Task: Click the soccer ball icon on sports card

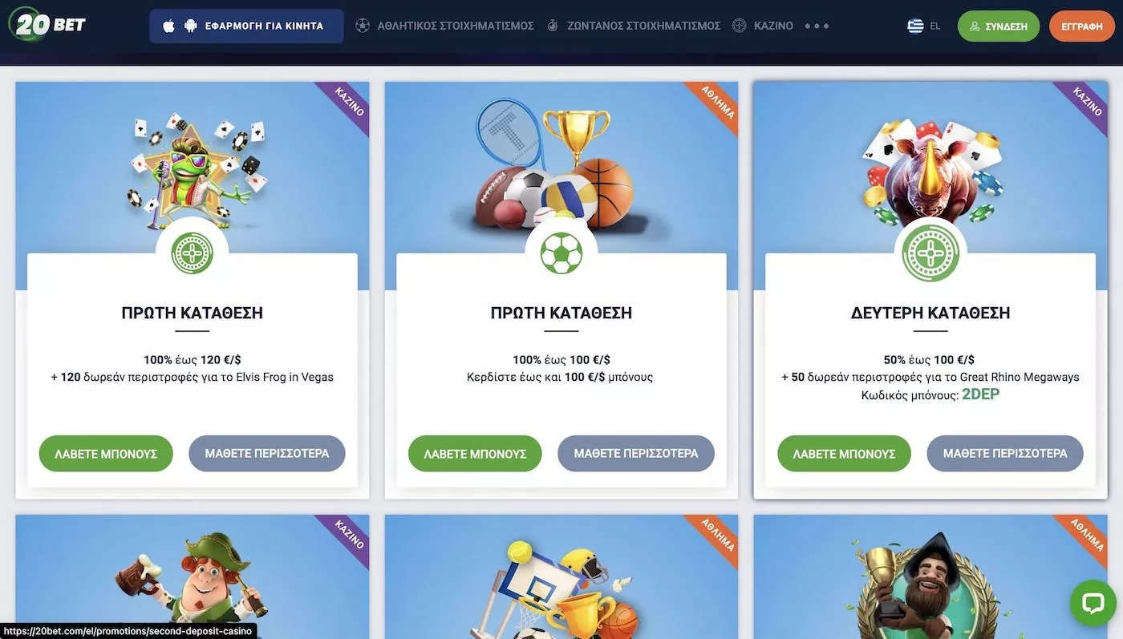Action: click(x=561, y=253)
